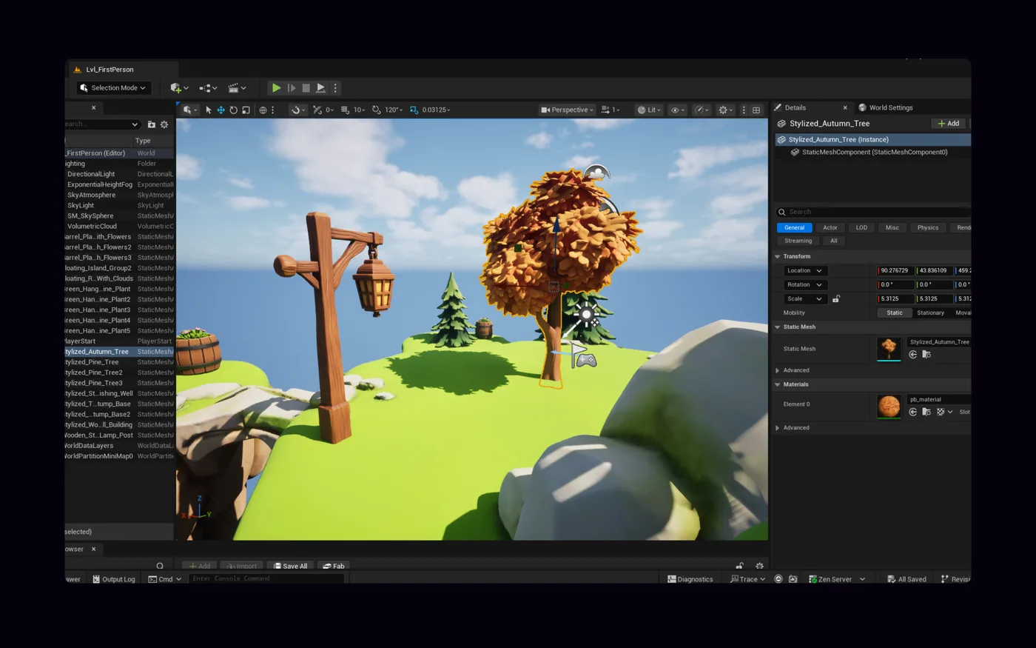Viewport: 1036px width, 648px height.
Task: Activate the Translate (move) gizmo tool
Action: click(x=221, y=110)
